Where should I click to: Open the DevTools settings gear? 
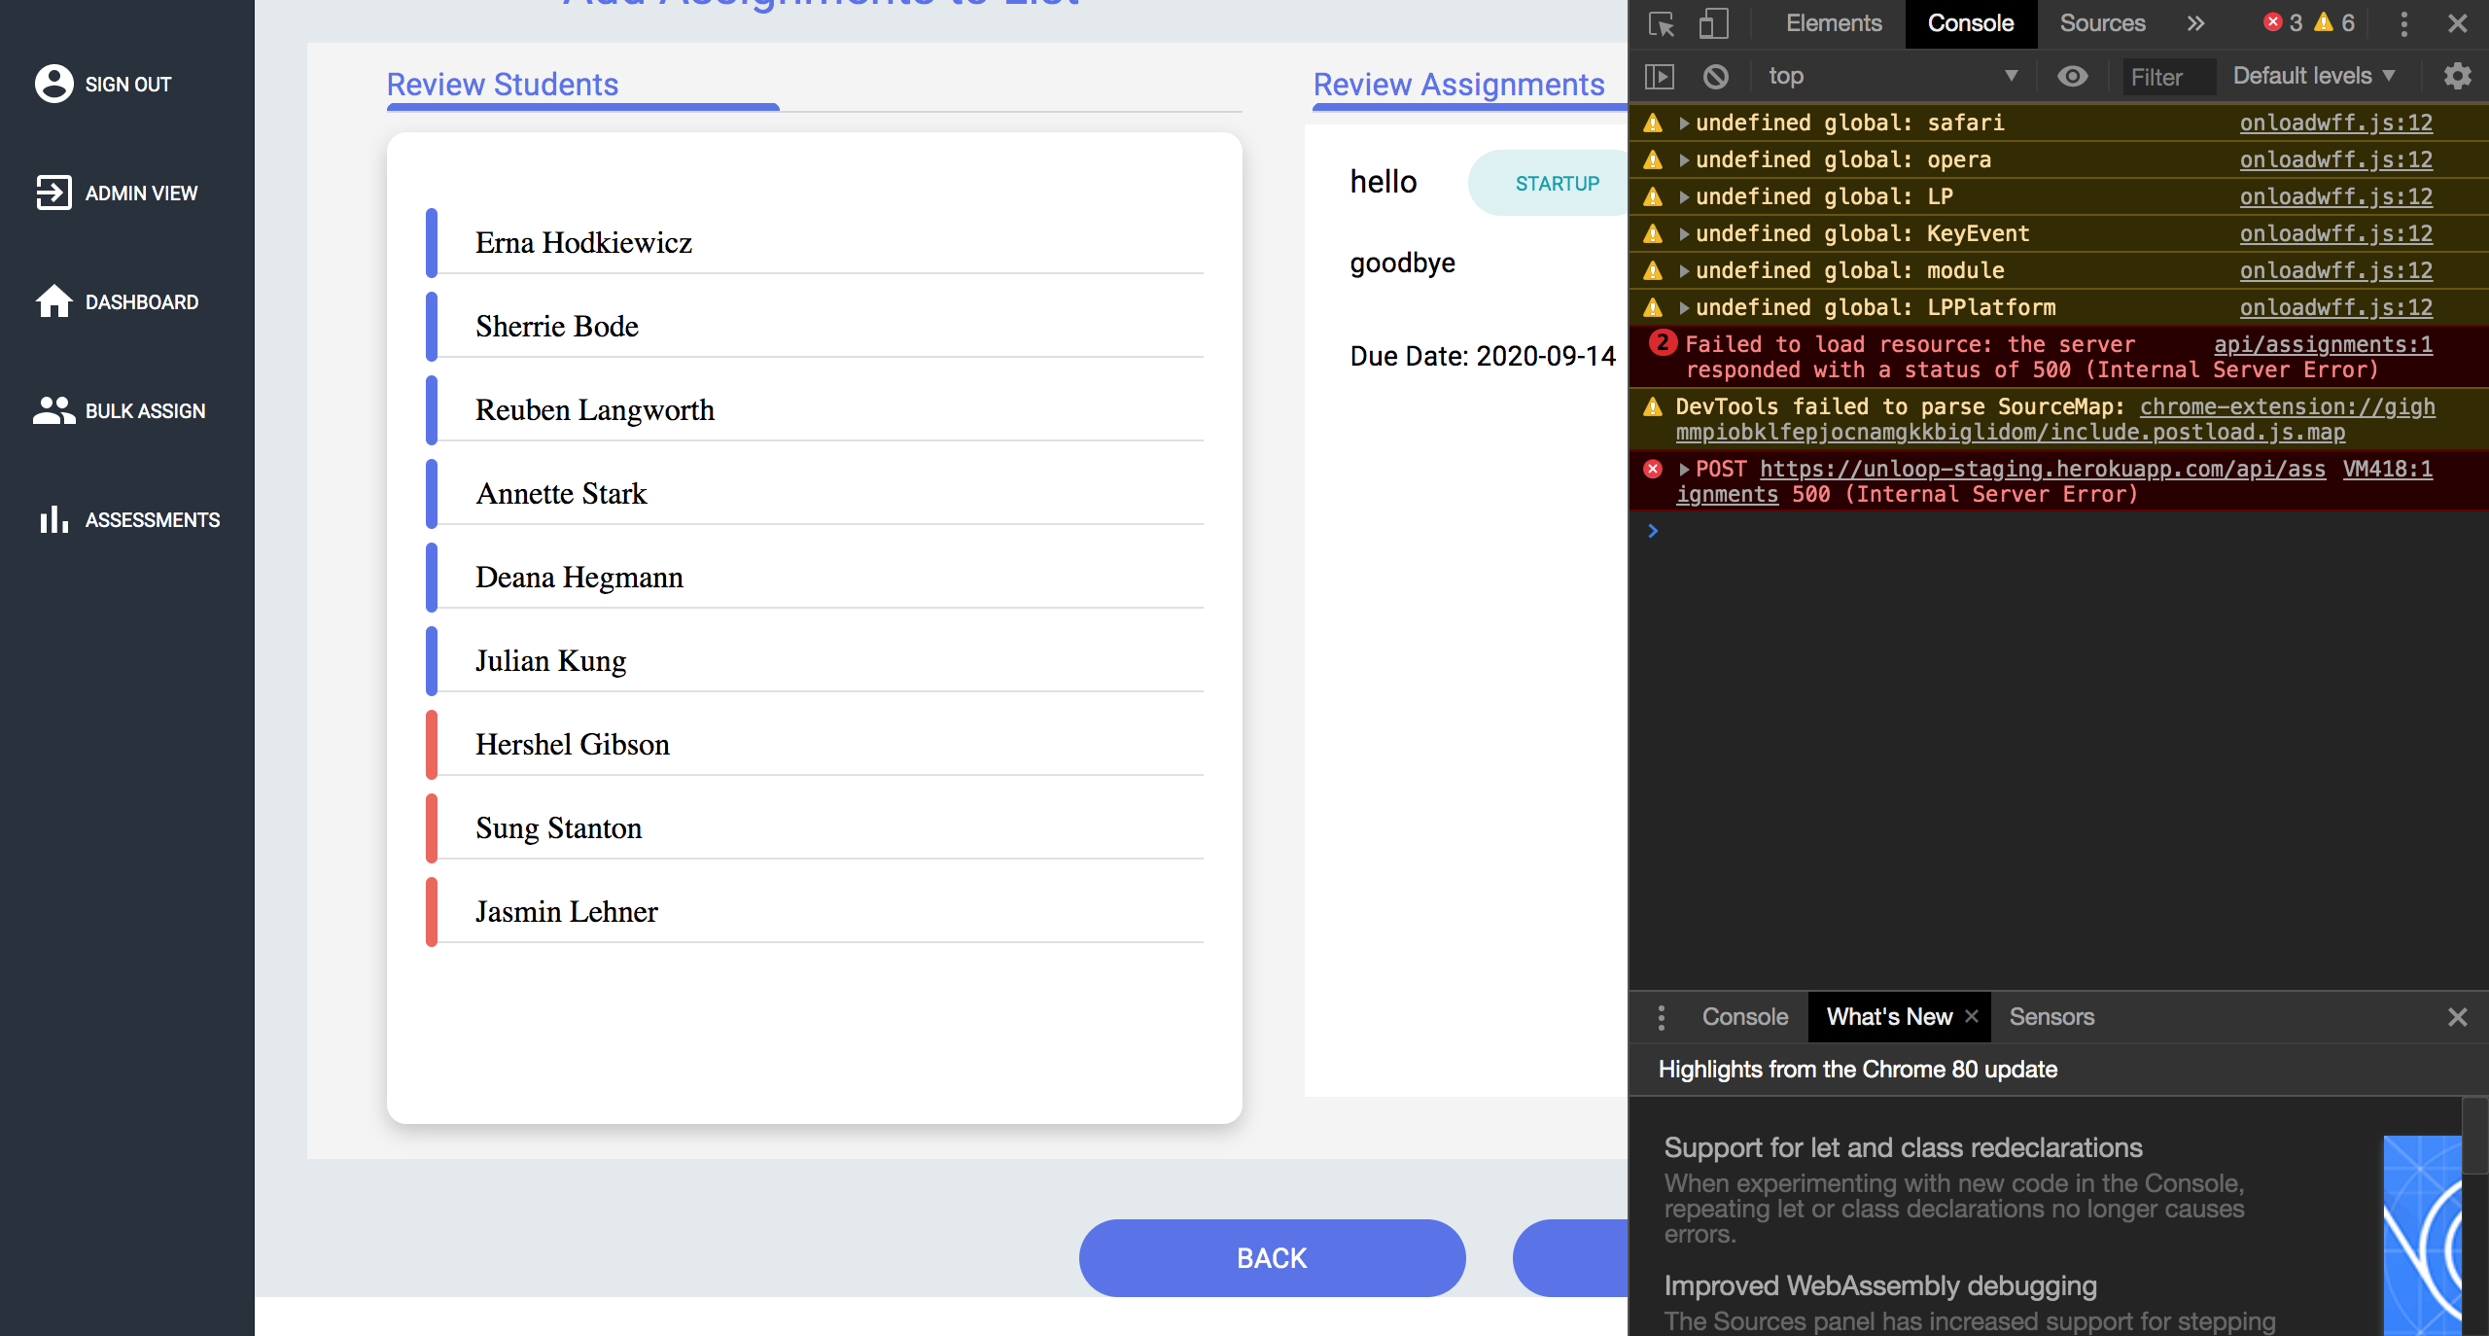click(2457, 76)
